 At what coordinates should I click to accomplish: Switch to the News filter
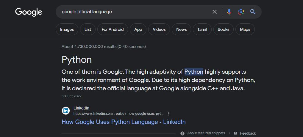(182, 29)
